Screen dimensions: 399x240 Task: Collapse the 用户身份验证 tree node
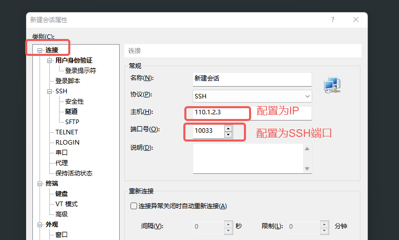49,61
